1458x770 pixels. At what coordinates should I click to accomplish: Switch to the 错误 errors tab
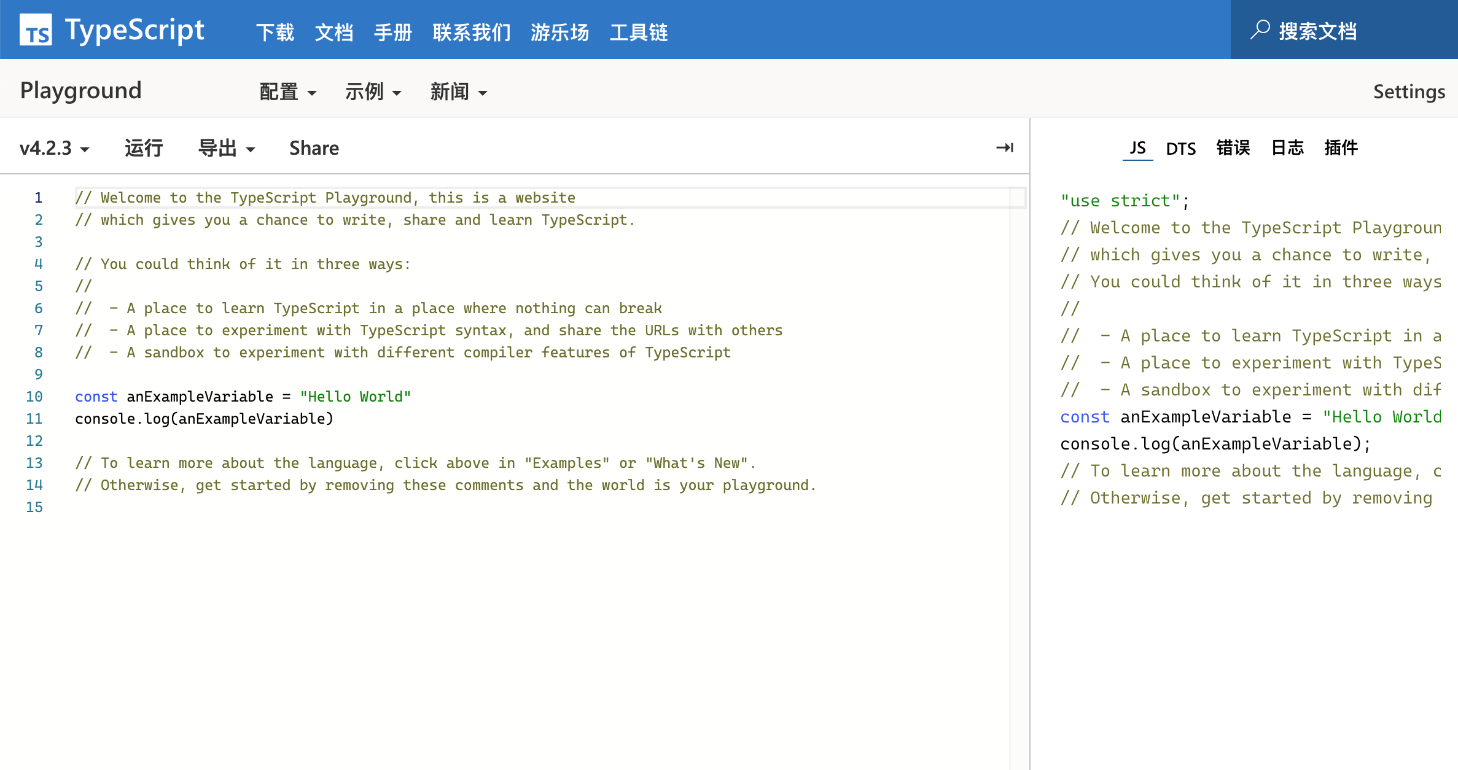point(1233,148)
